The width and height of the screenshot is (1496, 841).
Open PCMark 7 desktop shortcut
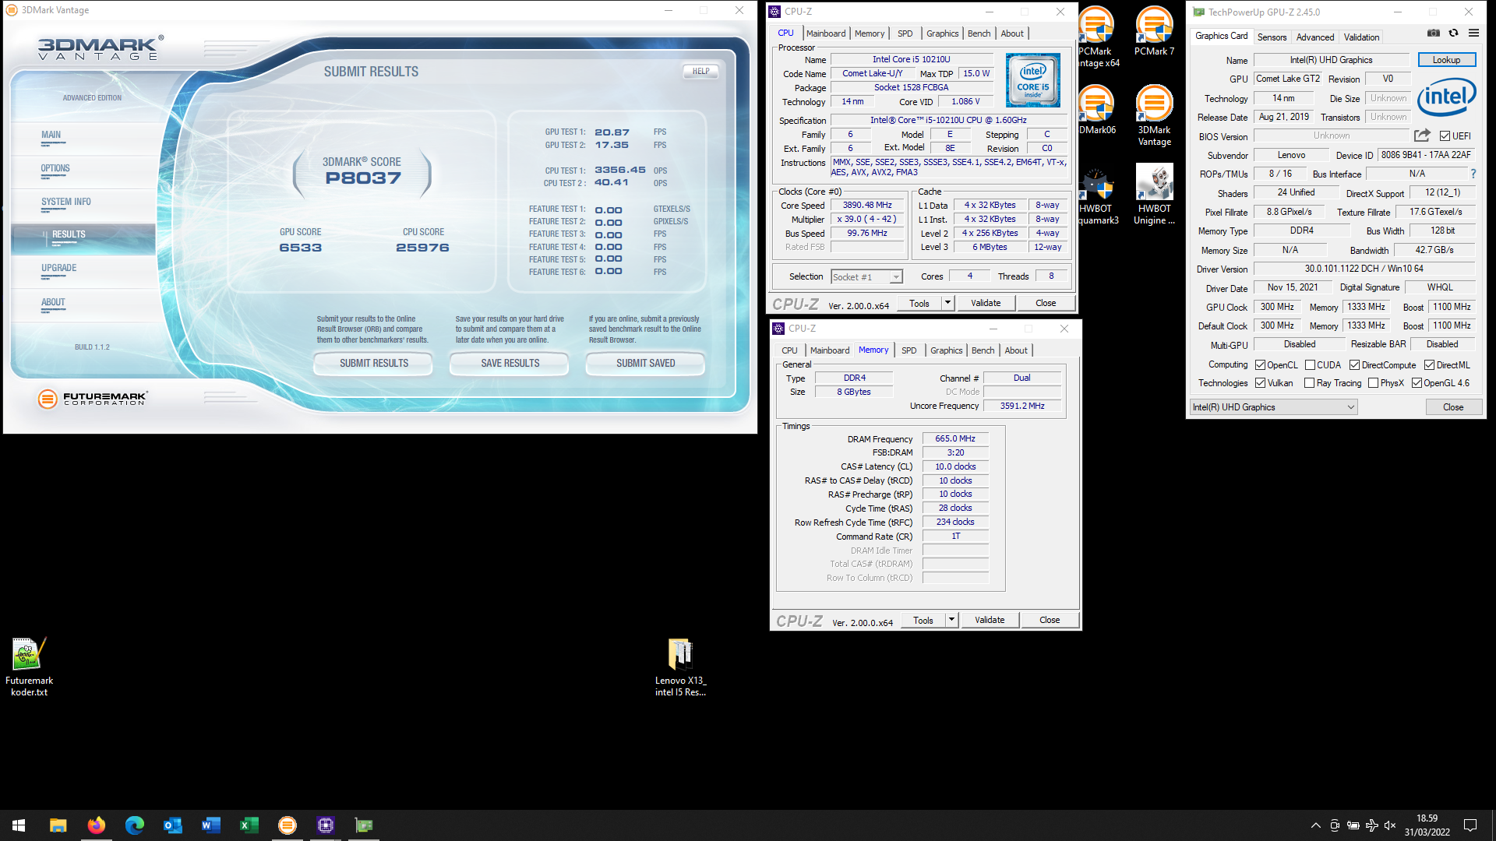[1154, 31]
